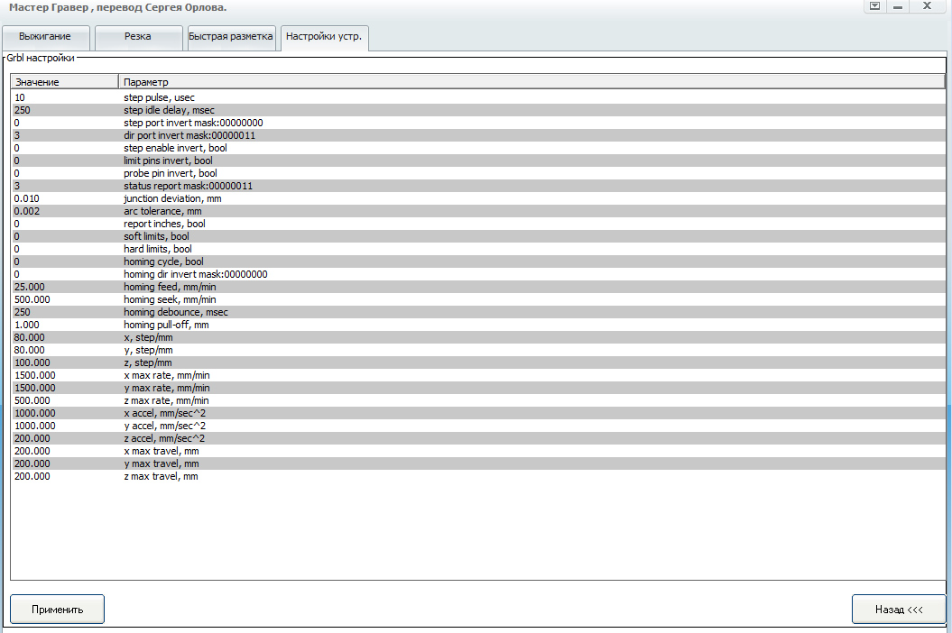
Task: Close the Мастер Гравер window
Action: point(927,6)
